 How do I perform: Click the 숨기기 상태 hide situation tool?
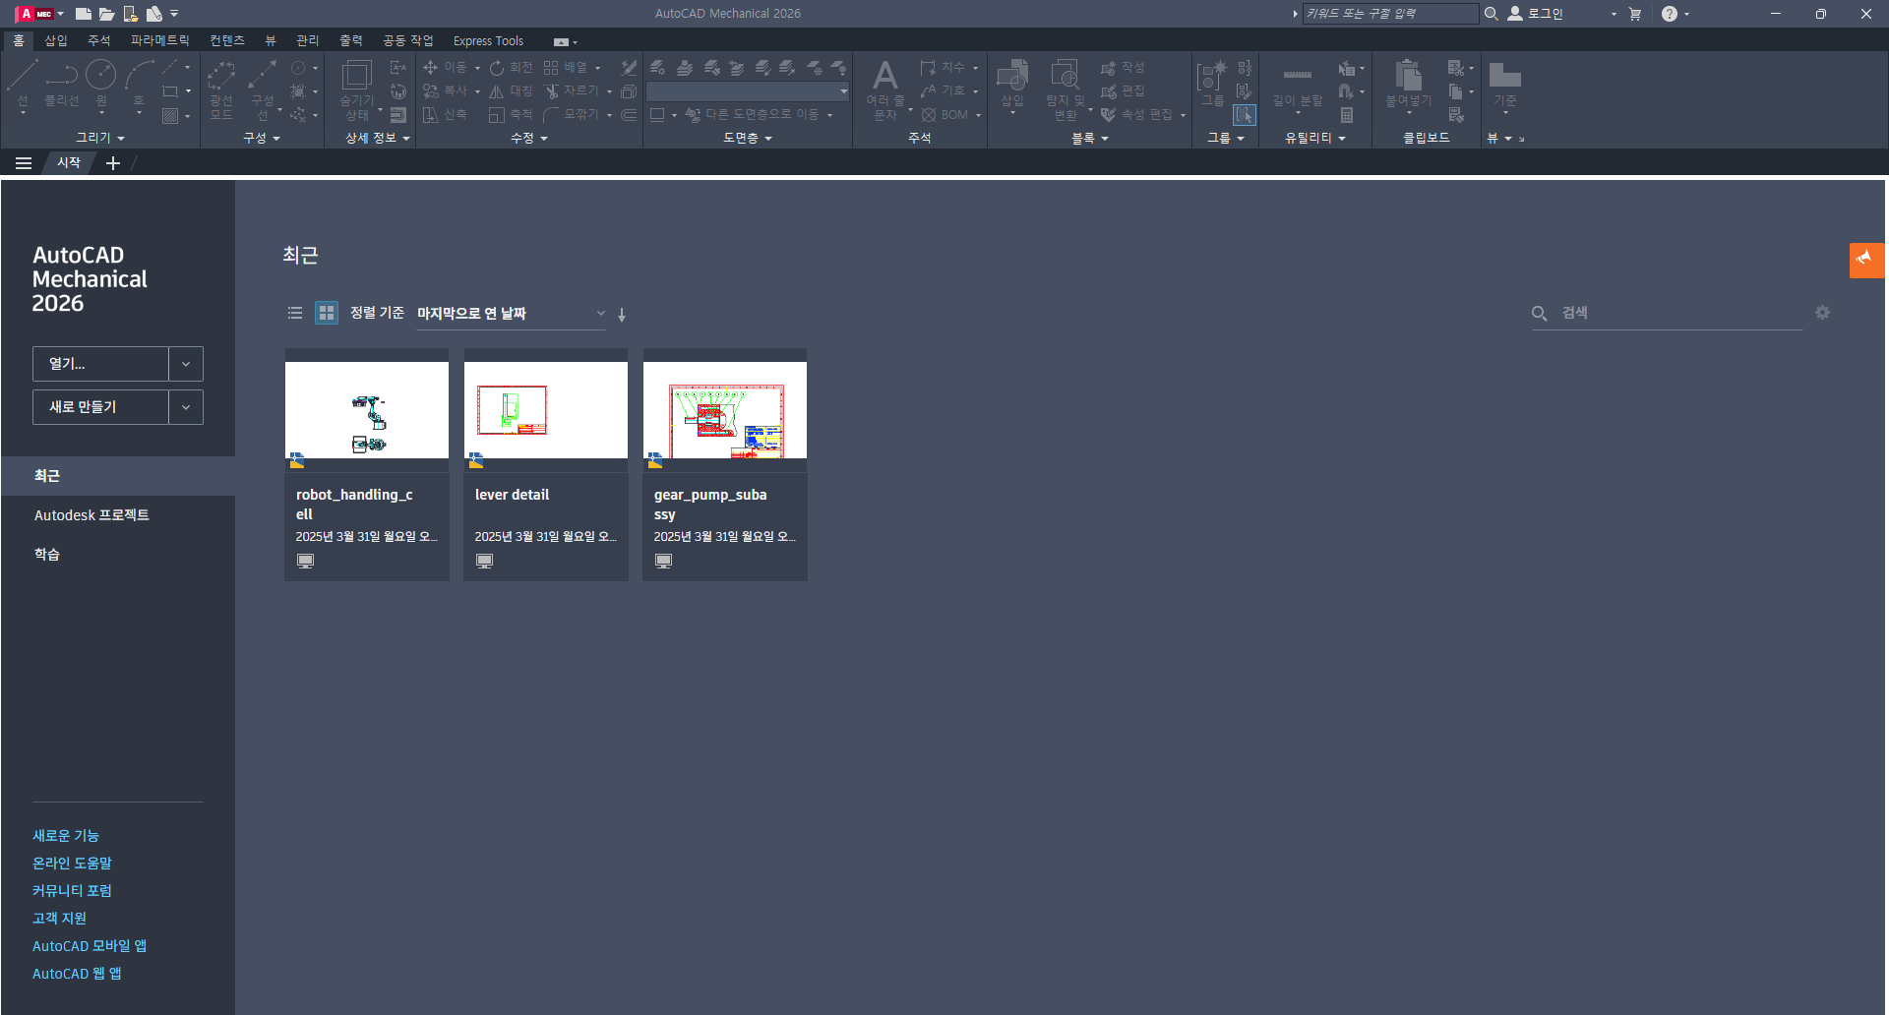point(357,89)
